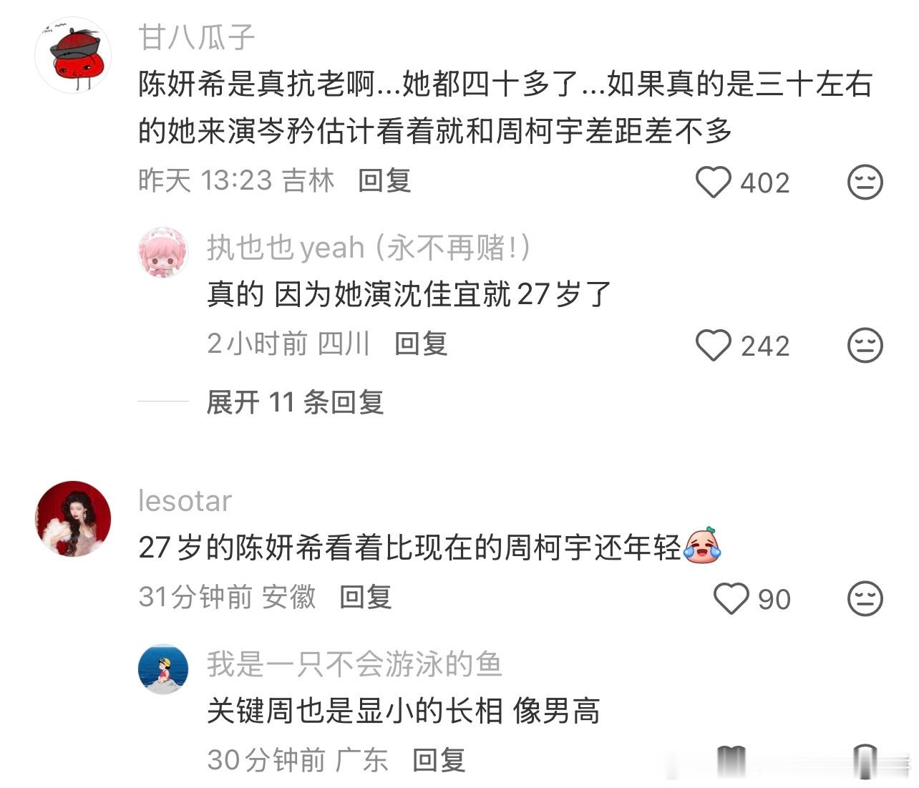Open username 执也也yeah (永不再赌!)
Viewport: 919px width, 788px height.
coord(369,248)
